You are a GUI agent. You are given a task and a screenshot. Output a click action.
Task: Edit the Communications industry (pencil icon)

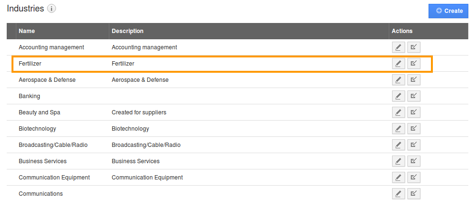tap(398, 194)
